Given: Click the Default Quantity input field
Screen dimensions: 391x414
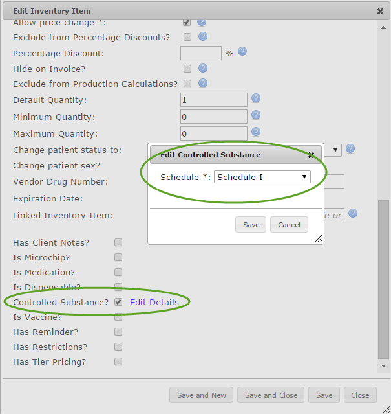Looking at the screenshot, I should tap(214, 100).
